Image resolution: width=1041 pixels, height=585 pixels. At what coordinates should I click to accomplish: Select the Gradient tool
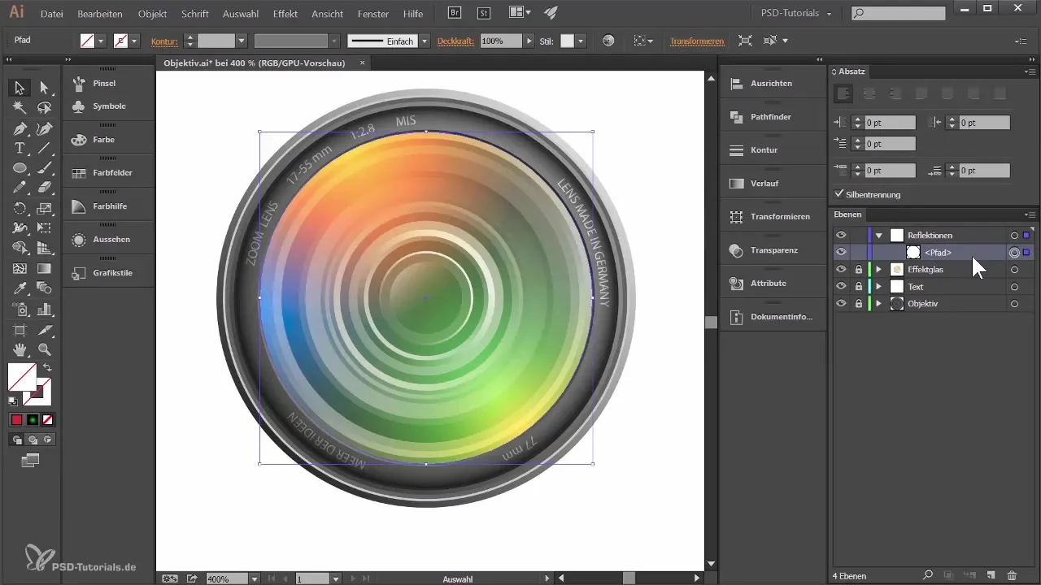click(44, 268)
